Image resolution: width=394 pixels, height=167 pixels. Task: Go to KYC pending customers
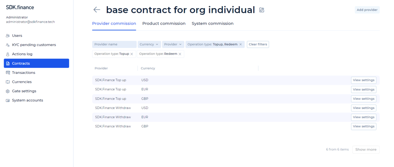click(x=34, y=45)
